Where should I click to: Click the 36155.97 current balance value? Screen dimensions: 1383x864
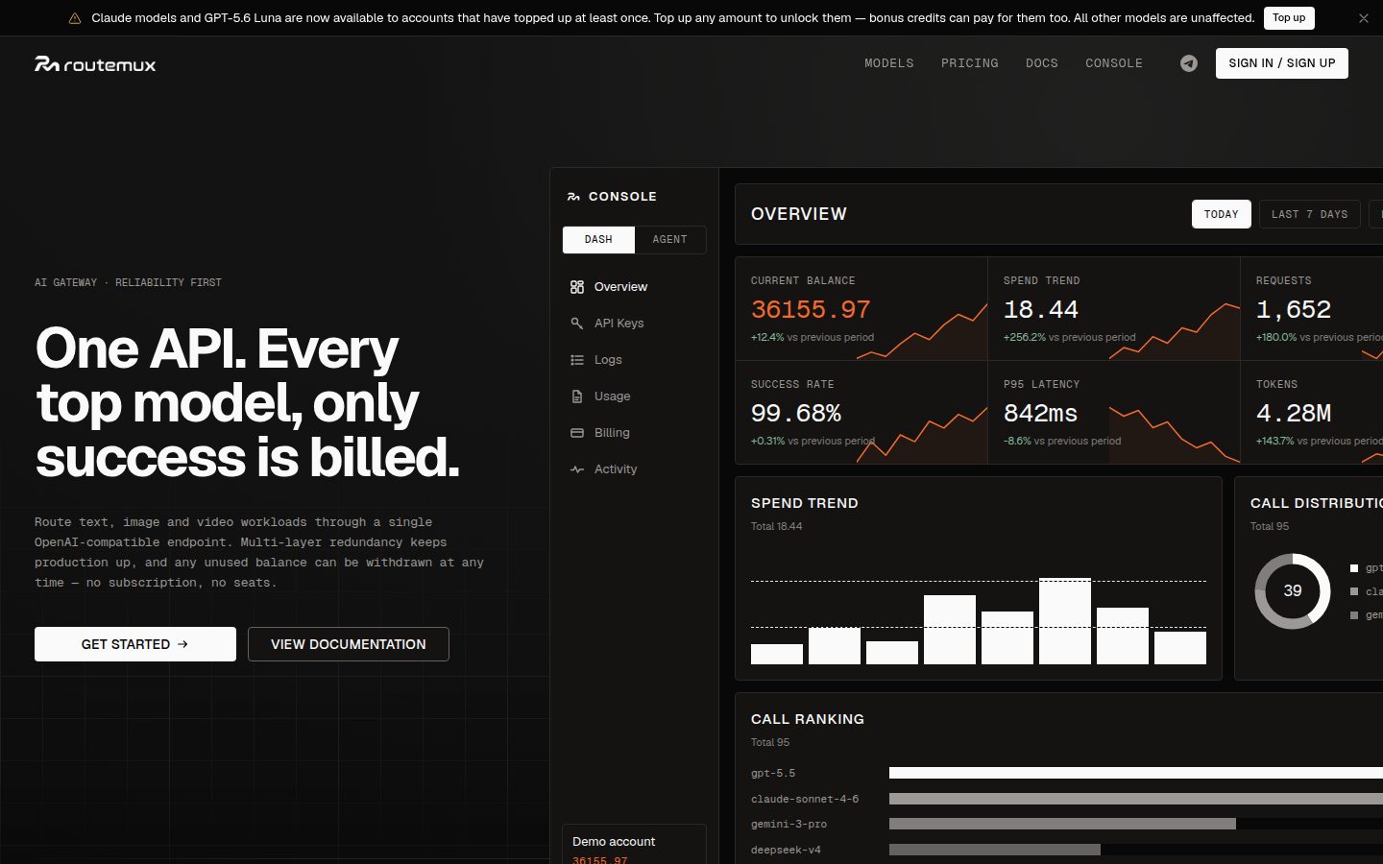(811, 310)
